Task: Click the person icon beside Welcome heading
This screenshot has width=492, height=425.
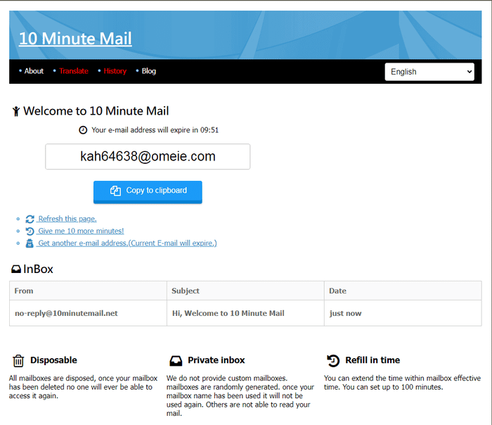Action: pyautogui.click(x=16, y=111)
